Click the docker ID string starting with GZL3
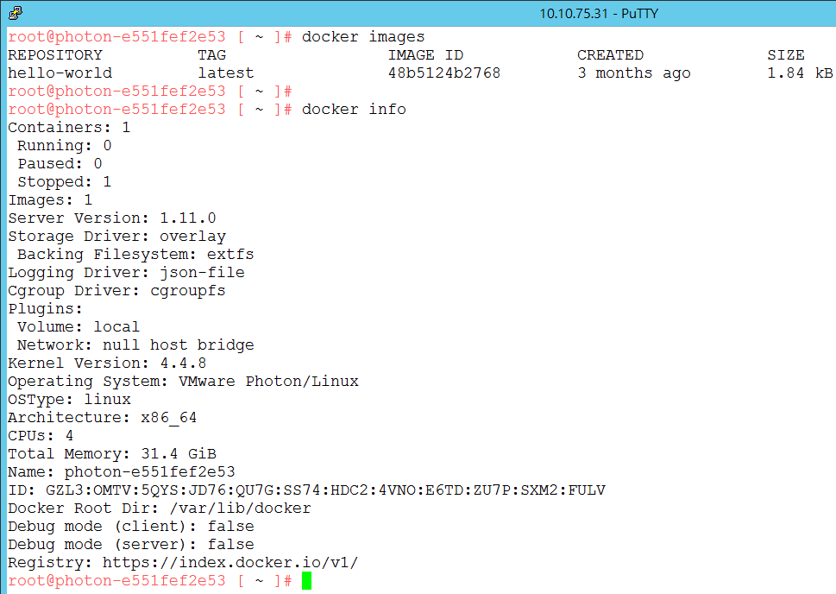 click(325, 490)
